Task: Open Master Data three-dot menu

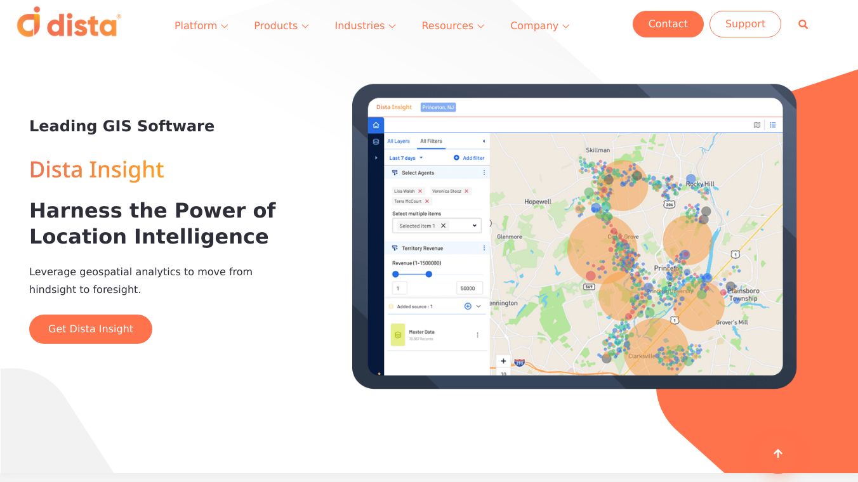Action: click(x=478, y=335)
